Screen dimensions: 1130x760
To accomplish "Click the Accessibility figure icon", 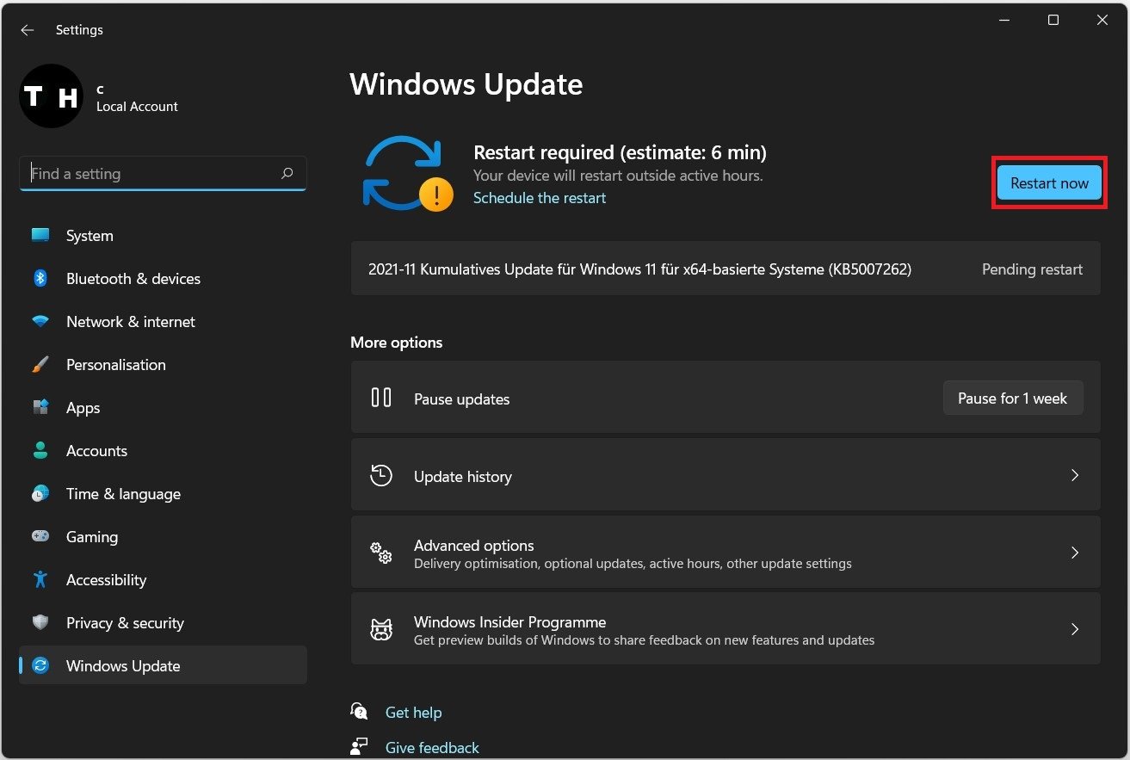I will (x=40, y=579).
